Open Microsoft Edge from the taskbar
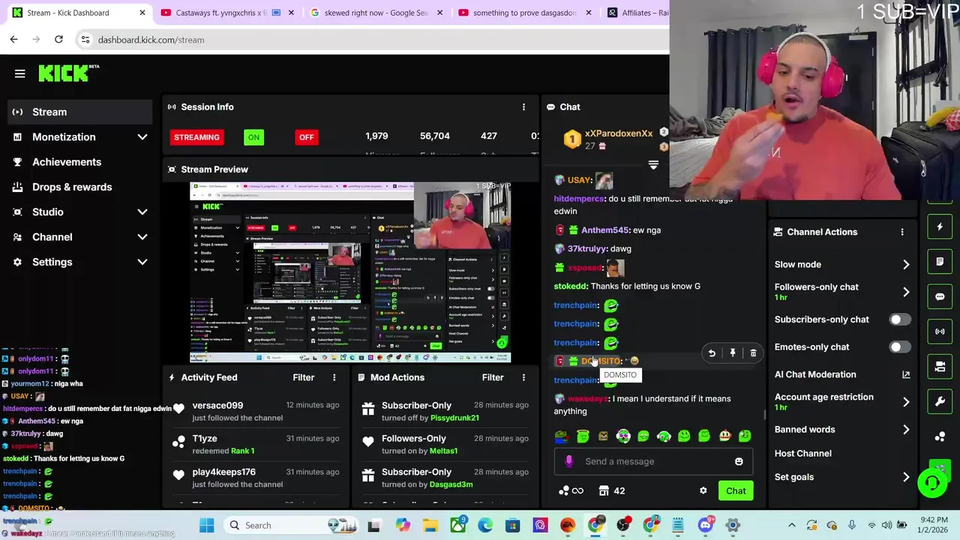This screenshot has width=960, height=540. click(x=485, y=525)
